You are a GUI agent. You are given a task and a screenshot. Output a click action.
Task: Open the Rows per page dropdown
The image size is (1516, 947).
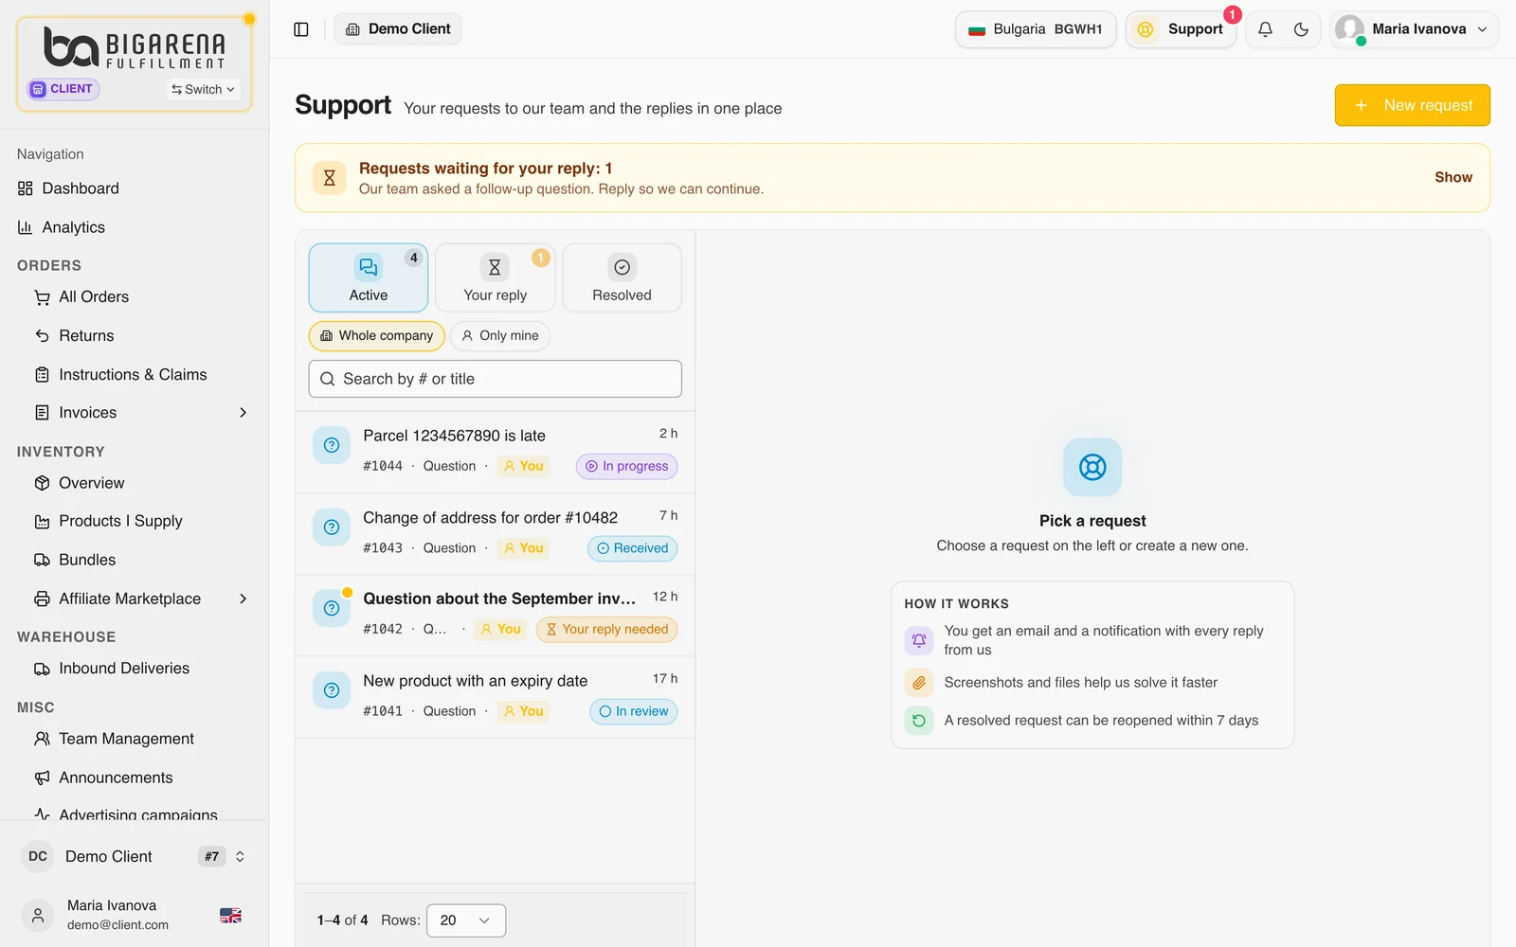466,920
